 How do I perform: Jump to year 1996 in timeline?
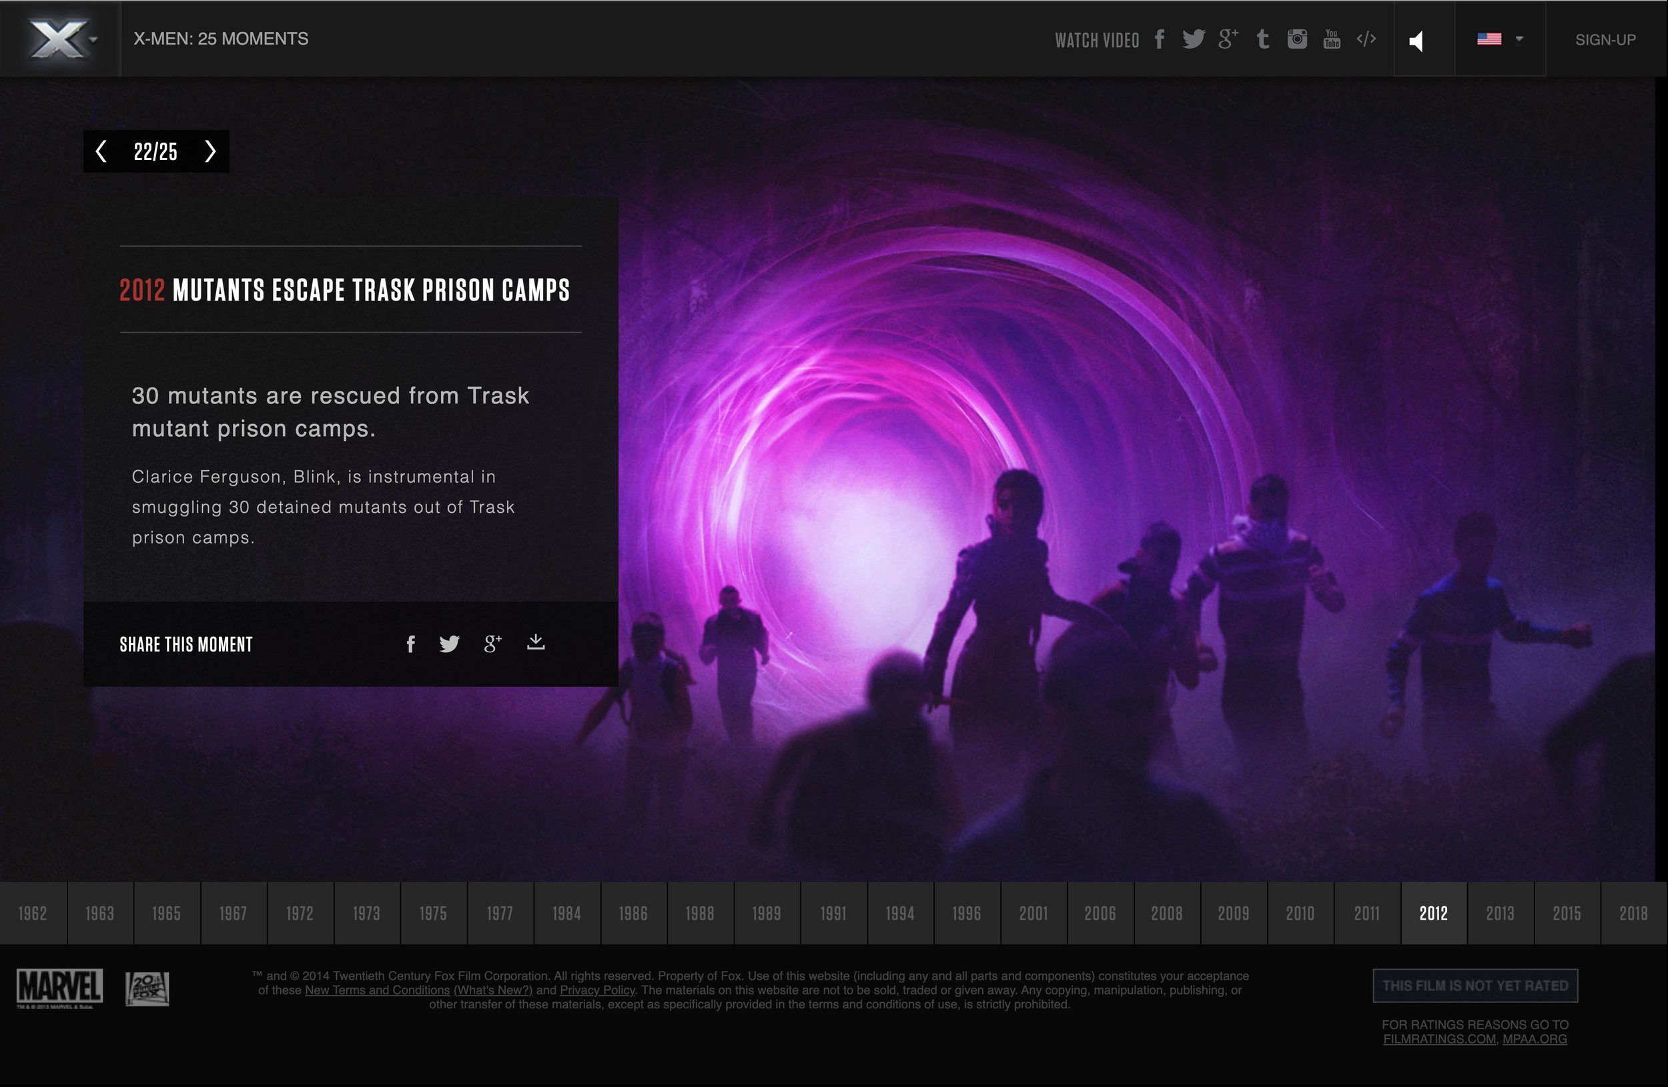967,914
